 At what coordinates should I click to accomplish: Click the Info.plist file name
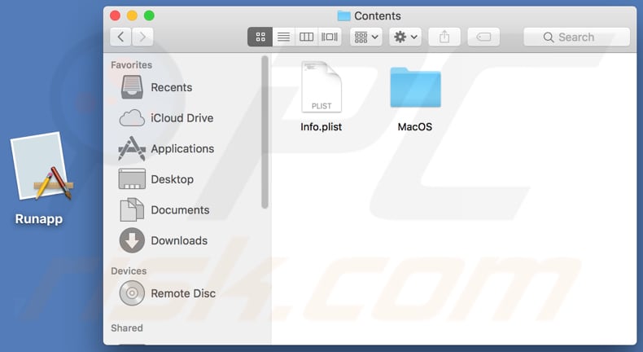pos(321,127)
